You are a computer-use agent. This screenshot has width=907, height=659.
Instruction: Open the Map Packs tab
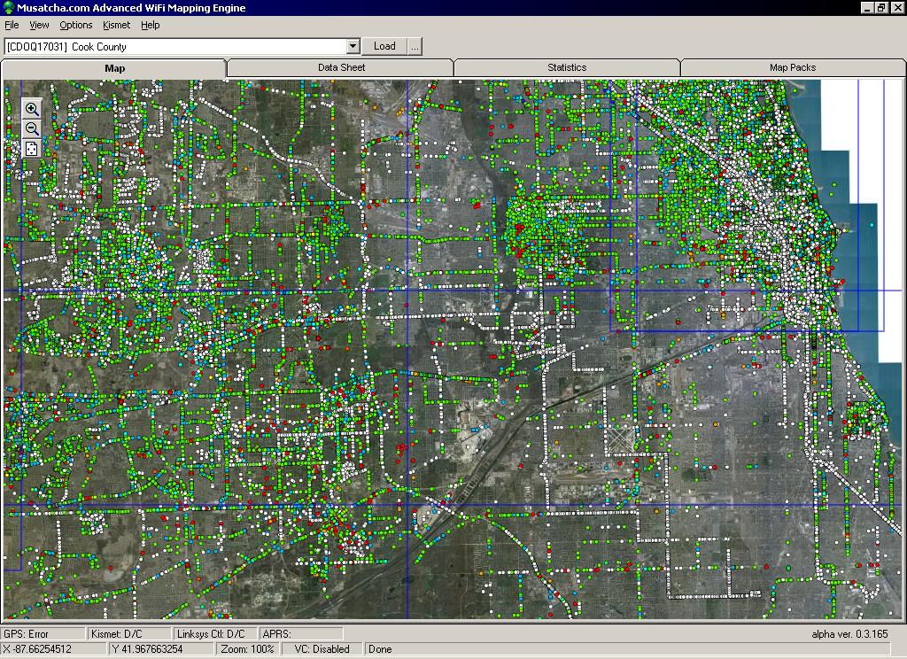(x=793, y=67)
